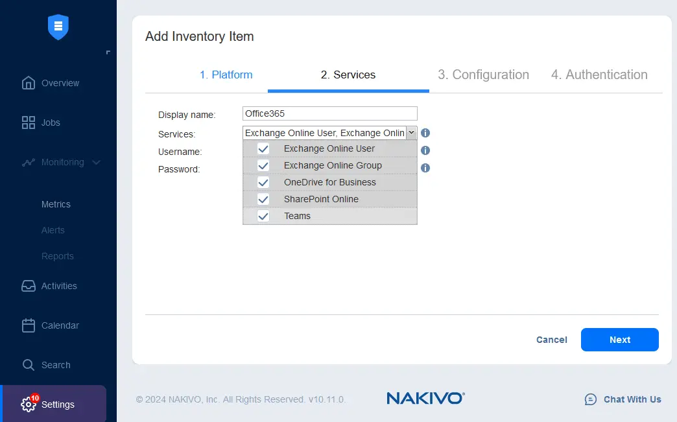Screen dimensions: 677x422
Task: Click info icon beside Username row
Action: pos(425,150)
